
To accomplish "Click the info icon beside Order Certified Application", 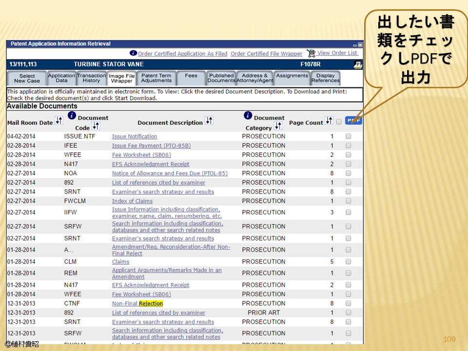I will tap(133, 53).
